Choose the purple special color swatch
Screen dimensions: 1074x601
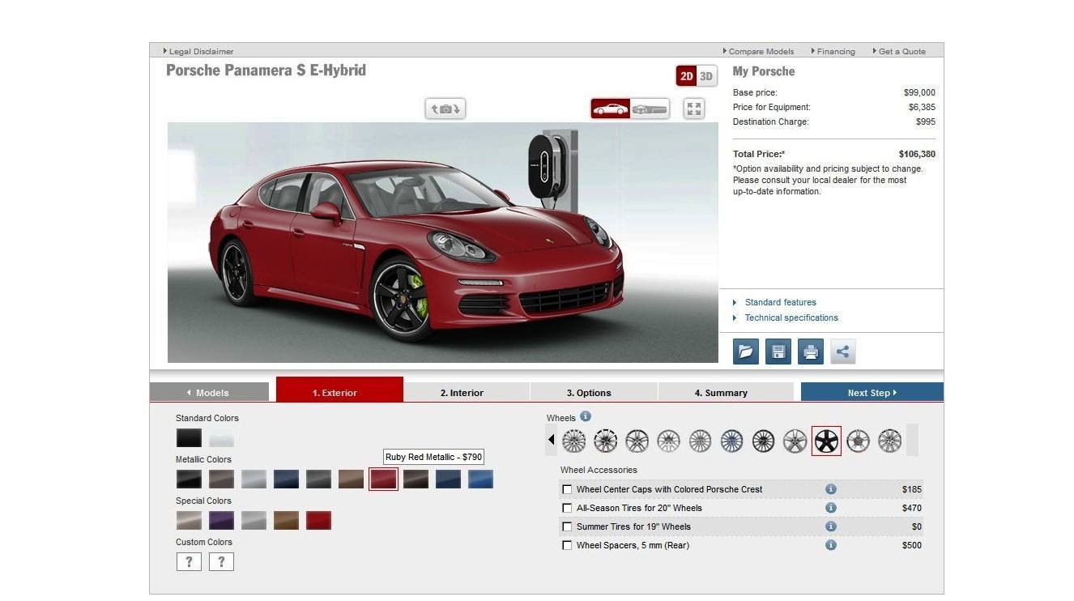[x=221, y=521]
